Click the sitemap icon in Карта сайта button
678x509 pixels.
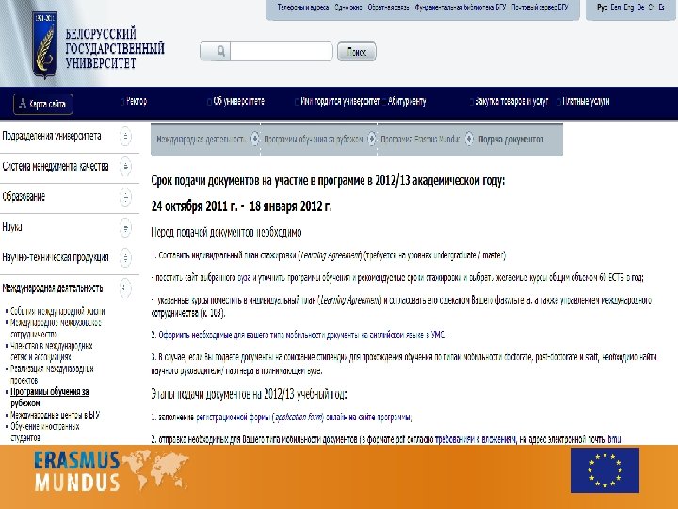[23, 104]
